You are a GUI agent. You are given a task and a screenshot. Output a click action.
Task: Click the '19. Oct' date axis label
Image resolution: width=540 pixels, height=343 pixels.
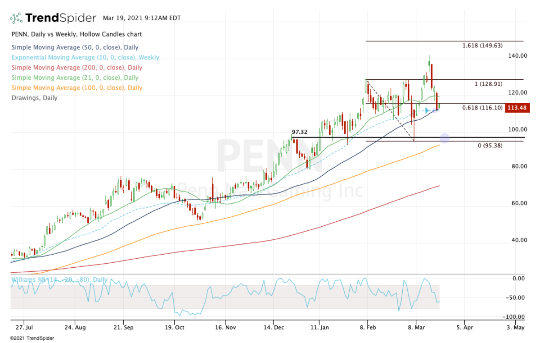pyautogui.click(x=175, y=328)
